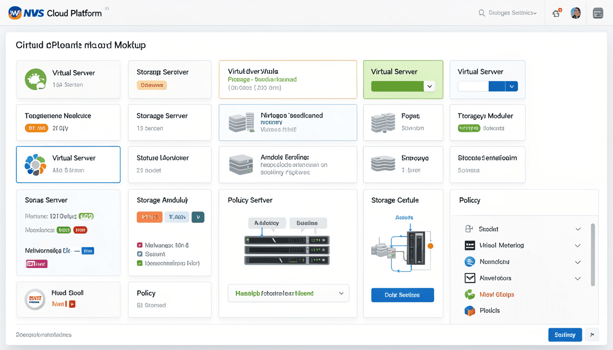
Task: Toggle the blue Servant checkbox
Action: pyautogui.click(x=140, y=254)
